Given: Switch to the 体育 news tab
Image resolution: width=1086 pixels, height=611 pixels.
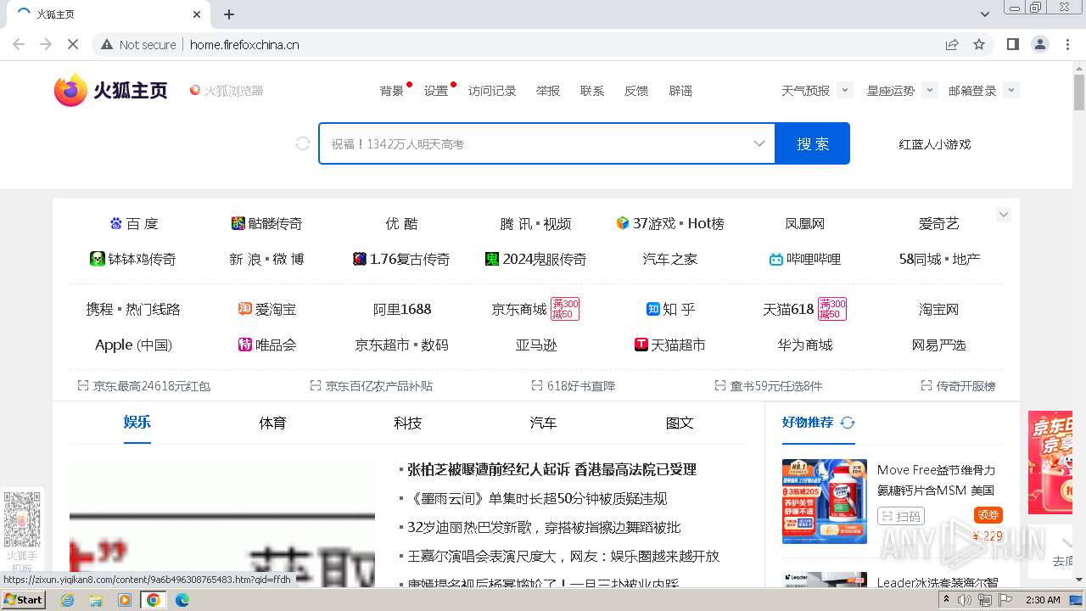Looking at the screenshot, I should [x=272, y=423].
